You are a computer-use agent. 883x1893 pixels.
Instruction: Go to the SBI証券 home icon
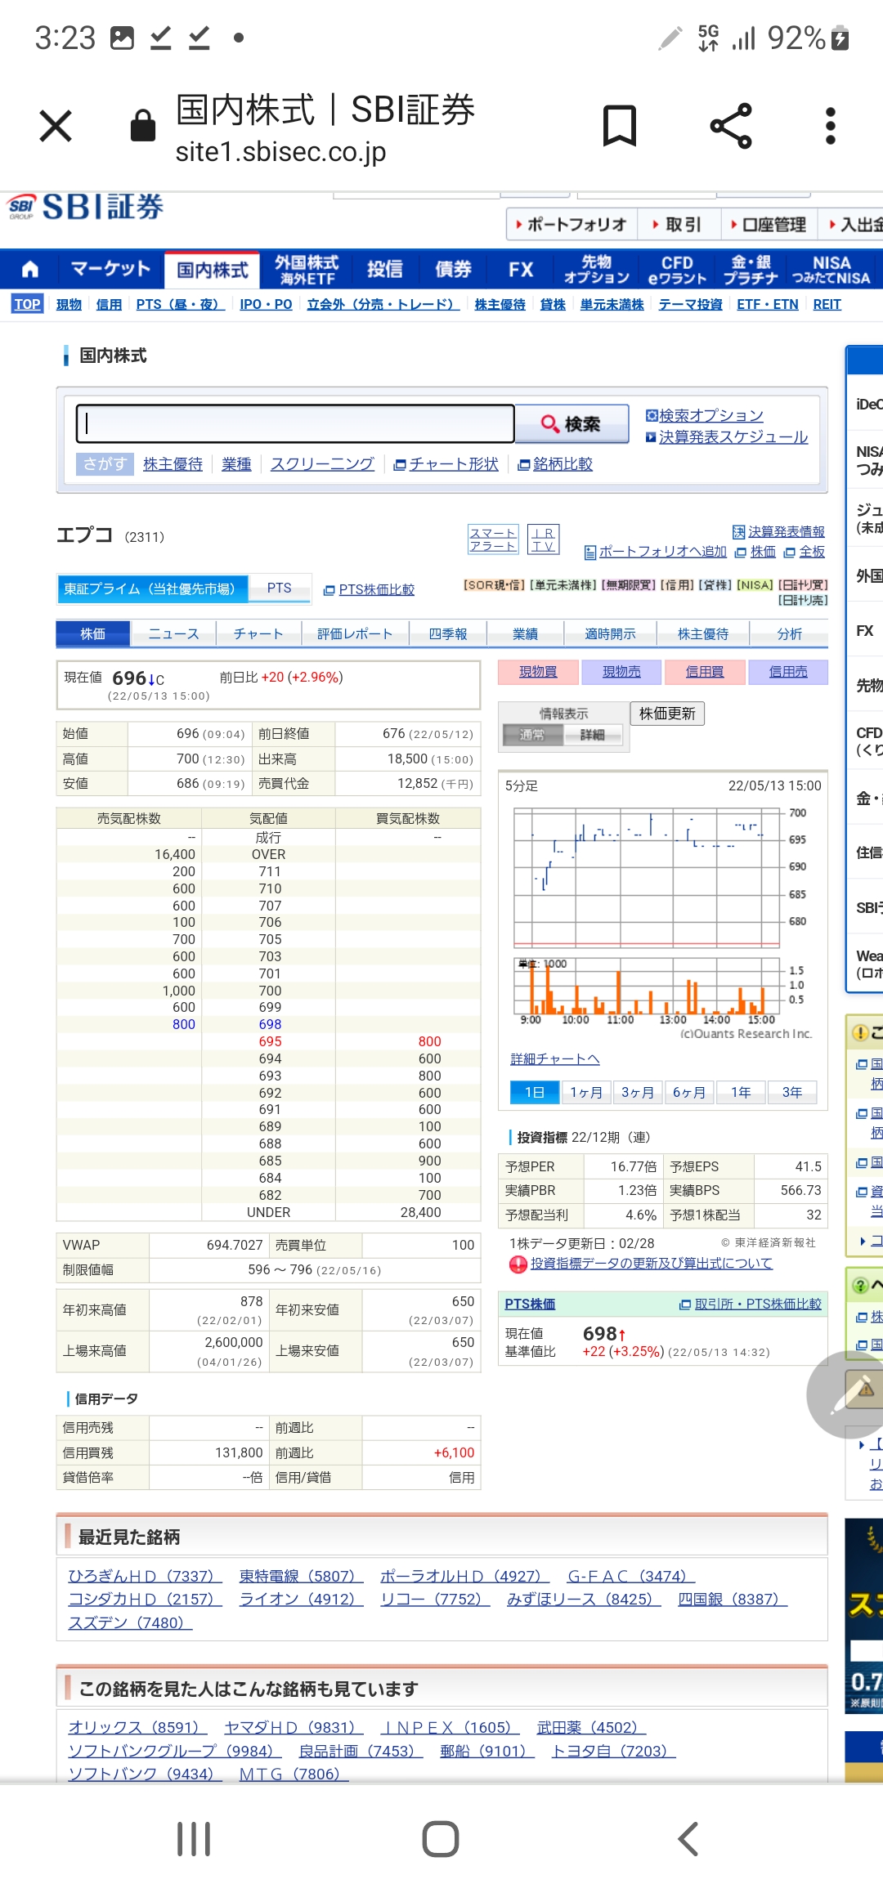click(30, 269)
